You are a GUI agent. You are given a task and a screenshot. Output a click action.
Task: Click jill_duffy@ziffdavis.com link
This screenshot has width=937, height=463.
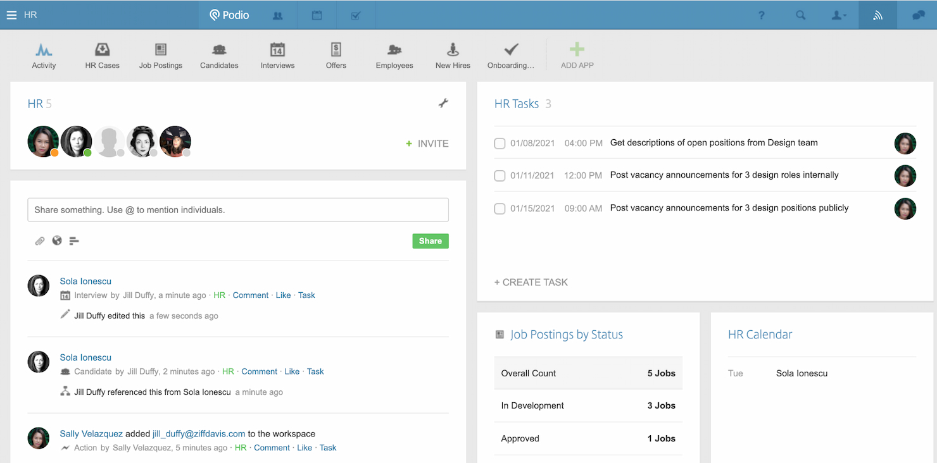coord(199,434)
